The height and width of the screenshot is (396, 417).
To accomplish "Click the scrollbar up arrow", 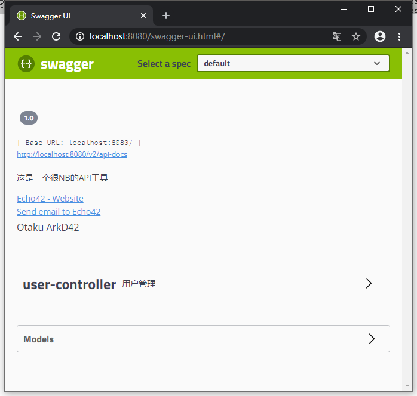I will [x=407, y=53].
